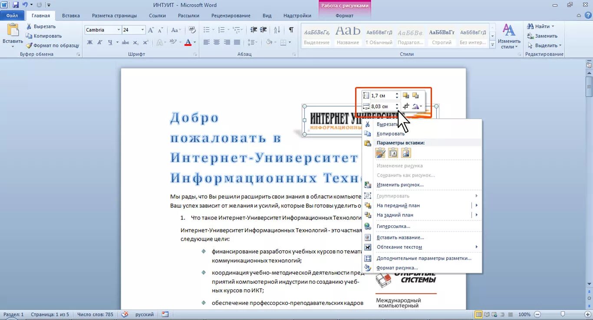The image size is (593, 320).
Task: Open Word help question mark icon
Action: tap(588, 16)
